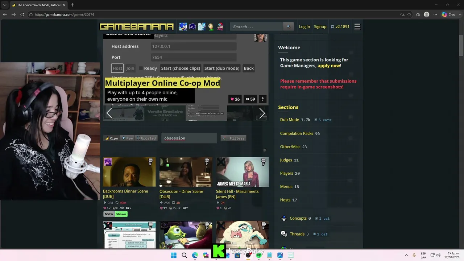Open Silent Hill - Maria meets James link
The height and width of the screenshot is (261, 464).
pyautogui.click(x=237, y=194)
